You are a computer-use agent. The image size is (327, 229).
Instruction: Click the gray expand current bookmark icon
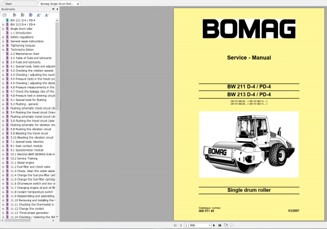pos(14,15)
